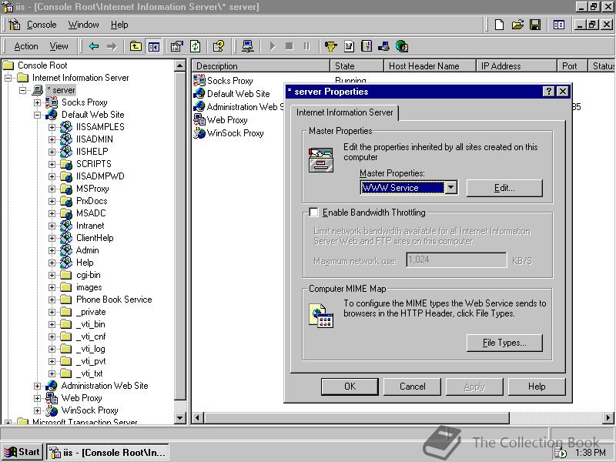Viewport: 616px width, 462px height.
Task: Click the Forward arrow in the toolbar
Action: [x=112, y=46]
